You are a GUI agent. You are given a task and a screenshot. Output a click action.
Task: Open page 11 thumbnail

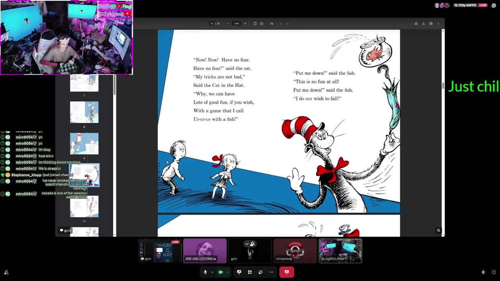coord(84,206)
